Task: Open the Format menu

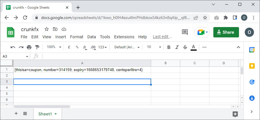Action: (x=77, y=37)
